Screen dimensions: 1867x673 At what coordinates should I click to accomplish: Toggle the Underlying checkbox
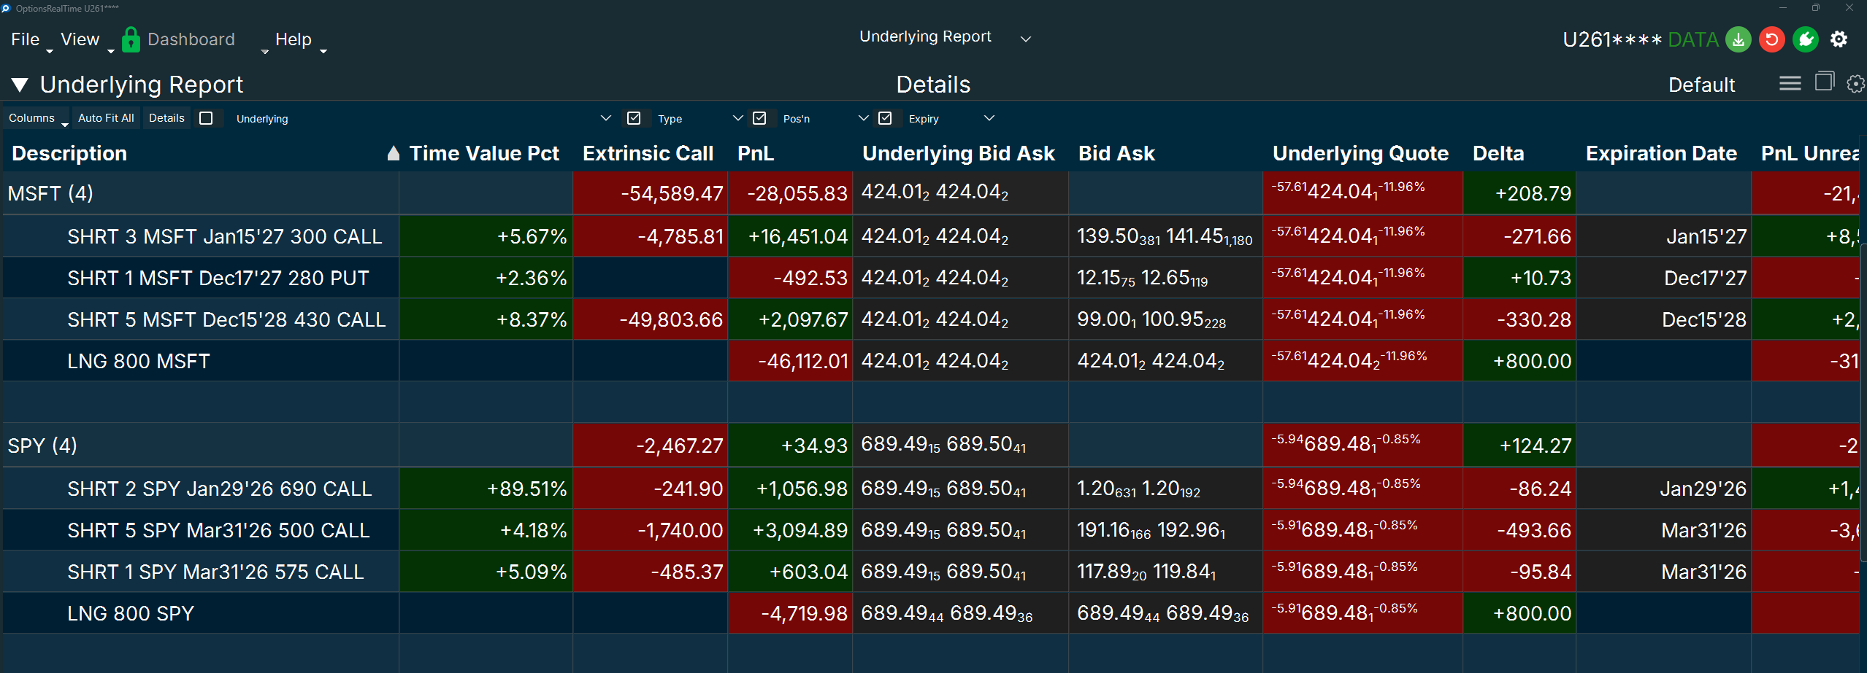208,117
